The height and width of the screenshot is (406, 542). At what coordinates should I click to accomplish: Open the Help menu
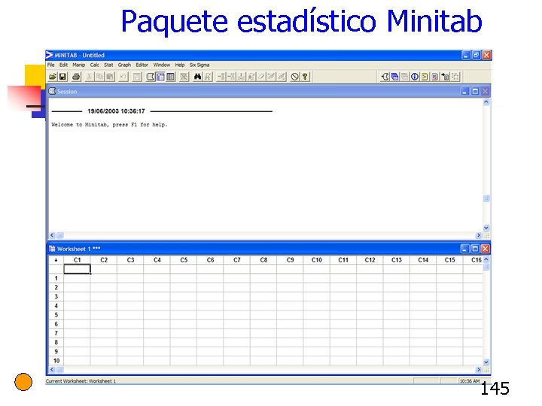(x=180, y=65)
